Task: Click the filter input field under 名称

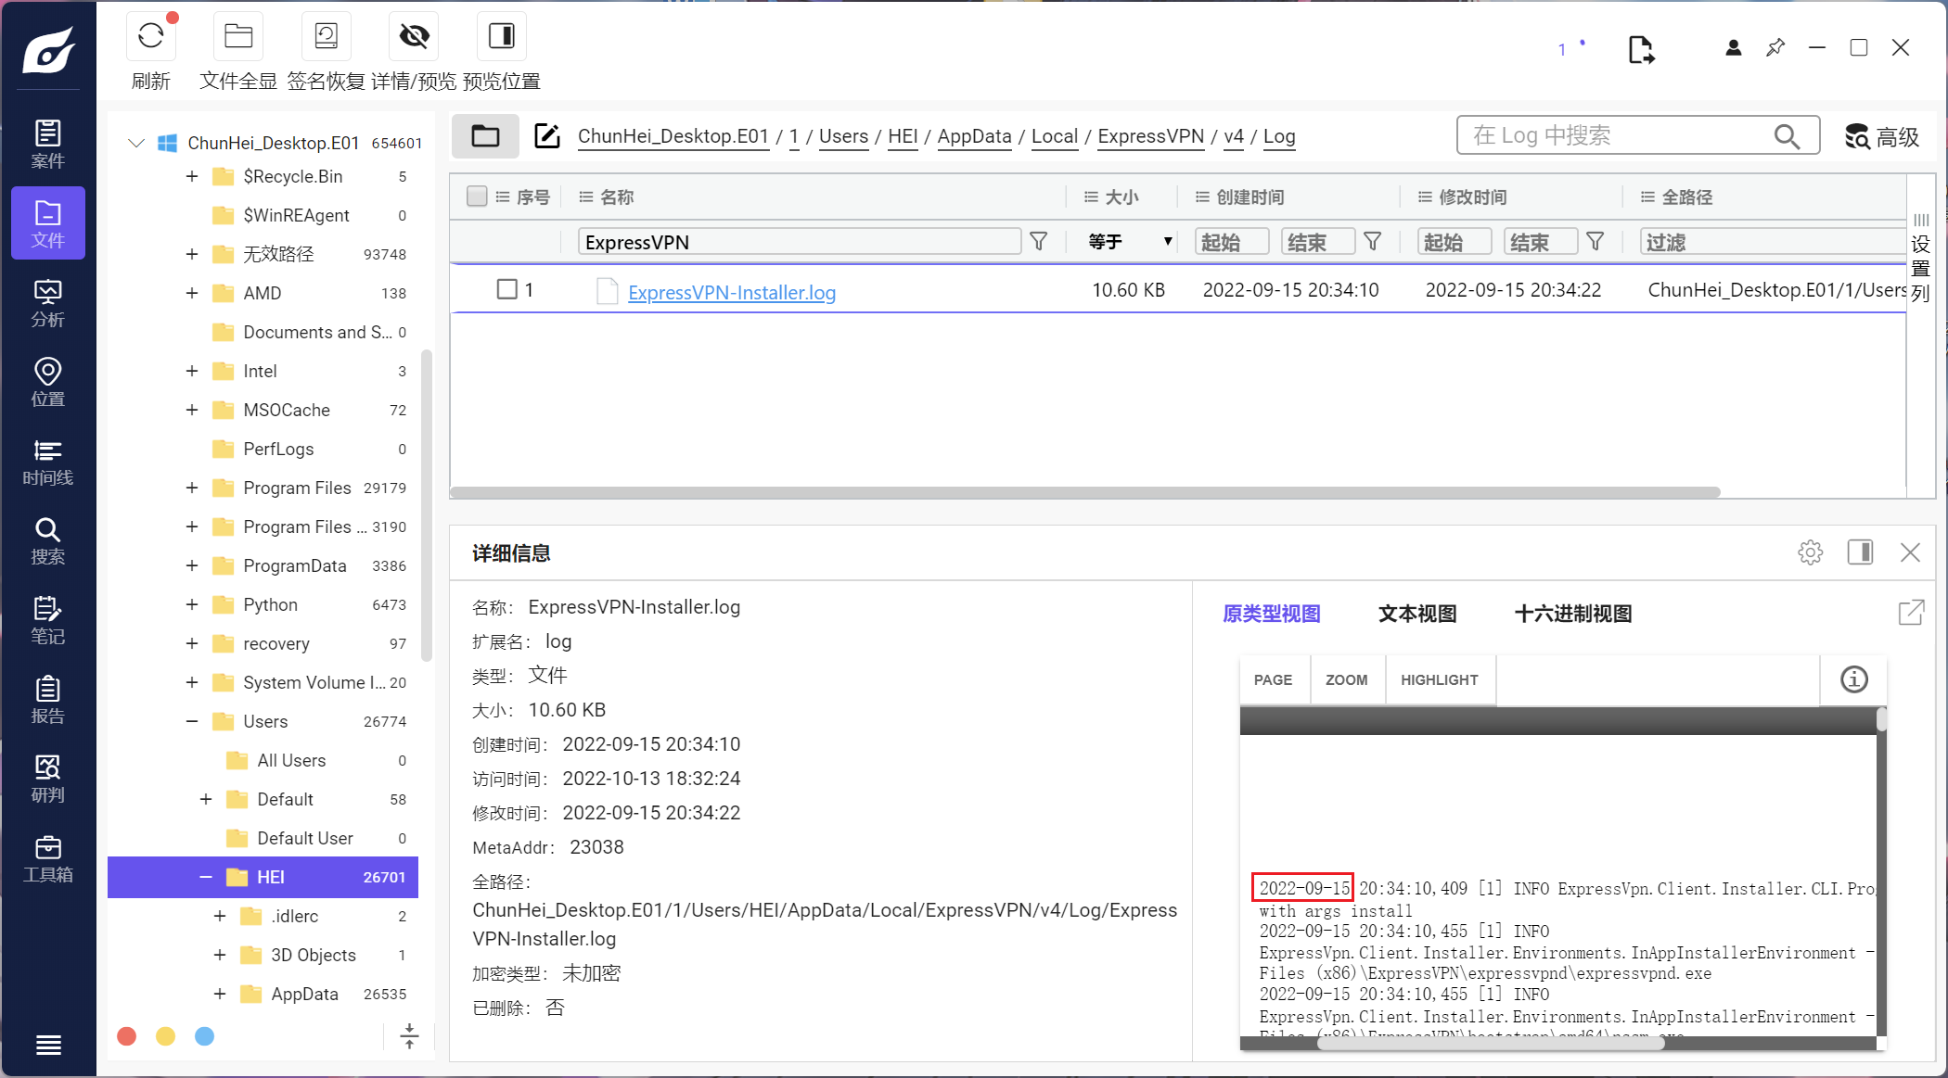Action: (x=797, y=242)
